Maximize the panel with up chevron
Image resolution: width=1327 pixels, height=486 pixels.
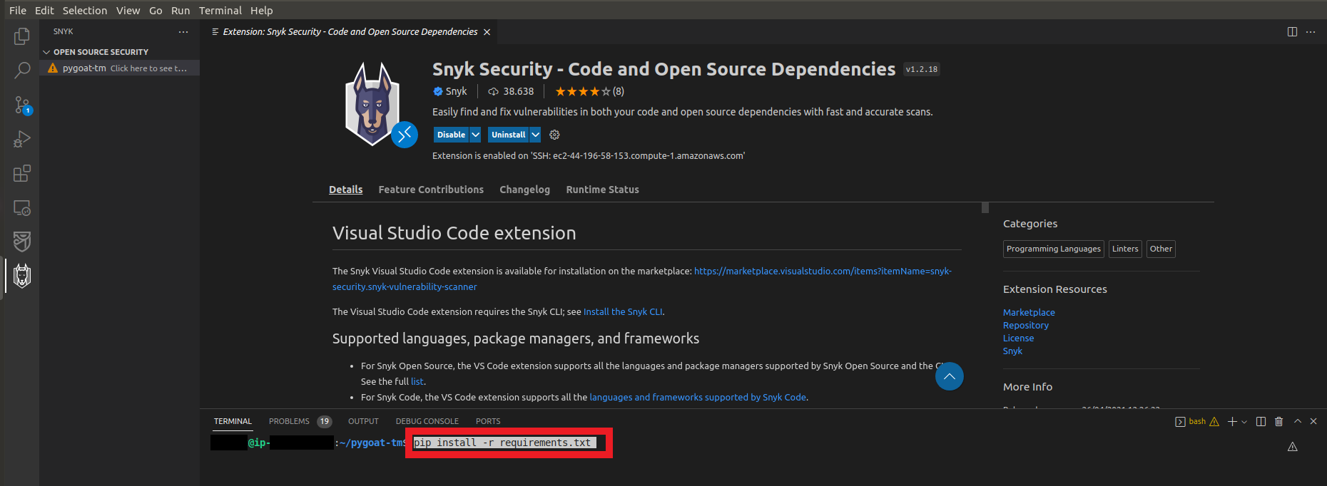[1298, 421]
